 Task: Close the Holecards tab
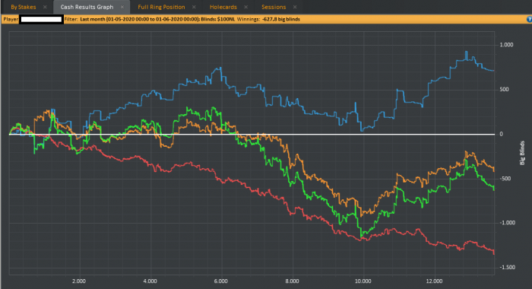coord(245,7)
